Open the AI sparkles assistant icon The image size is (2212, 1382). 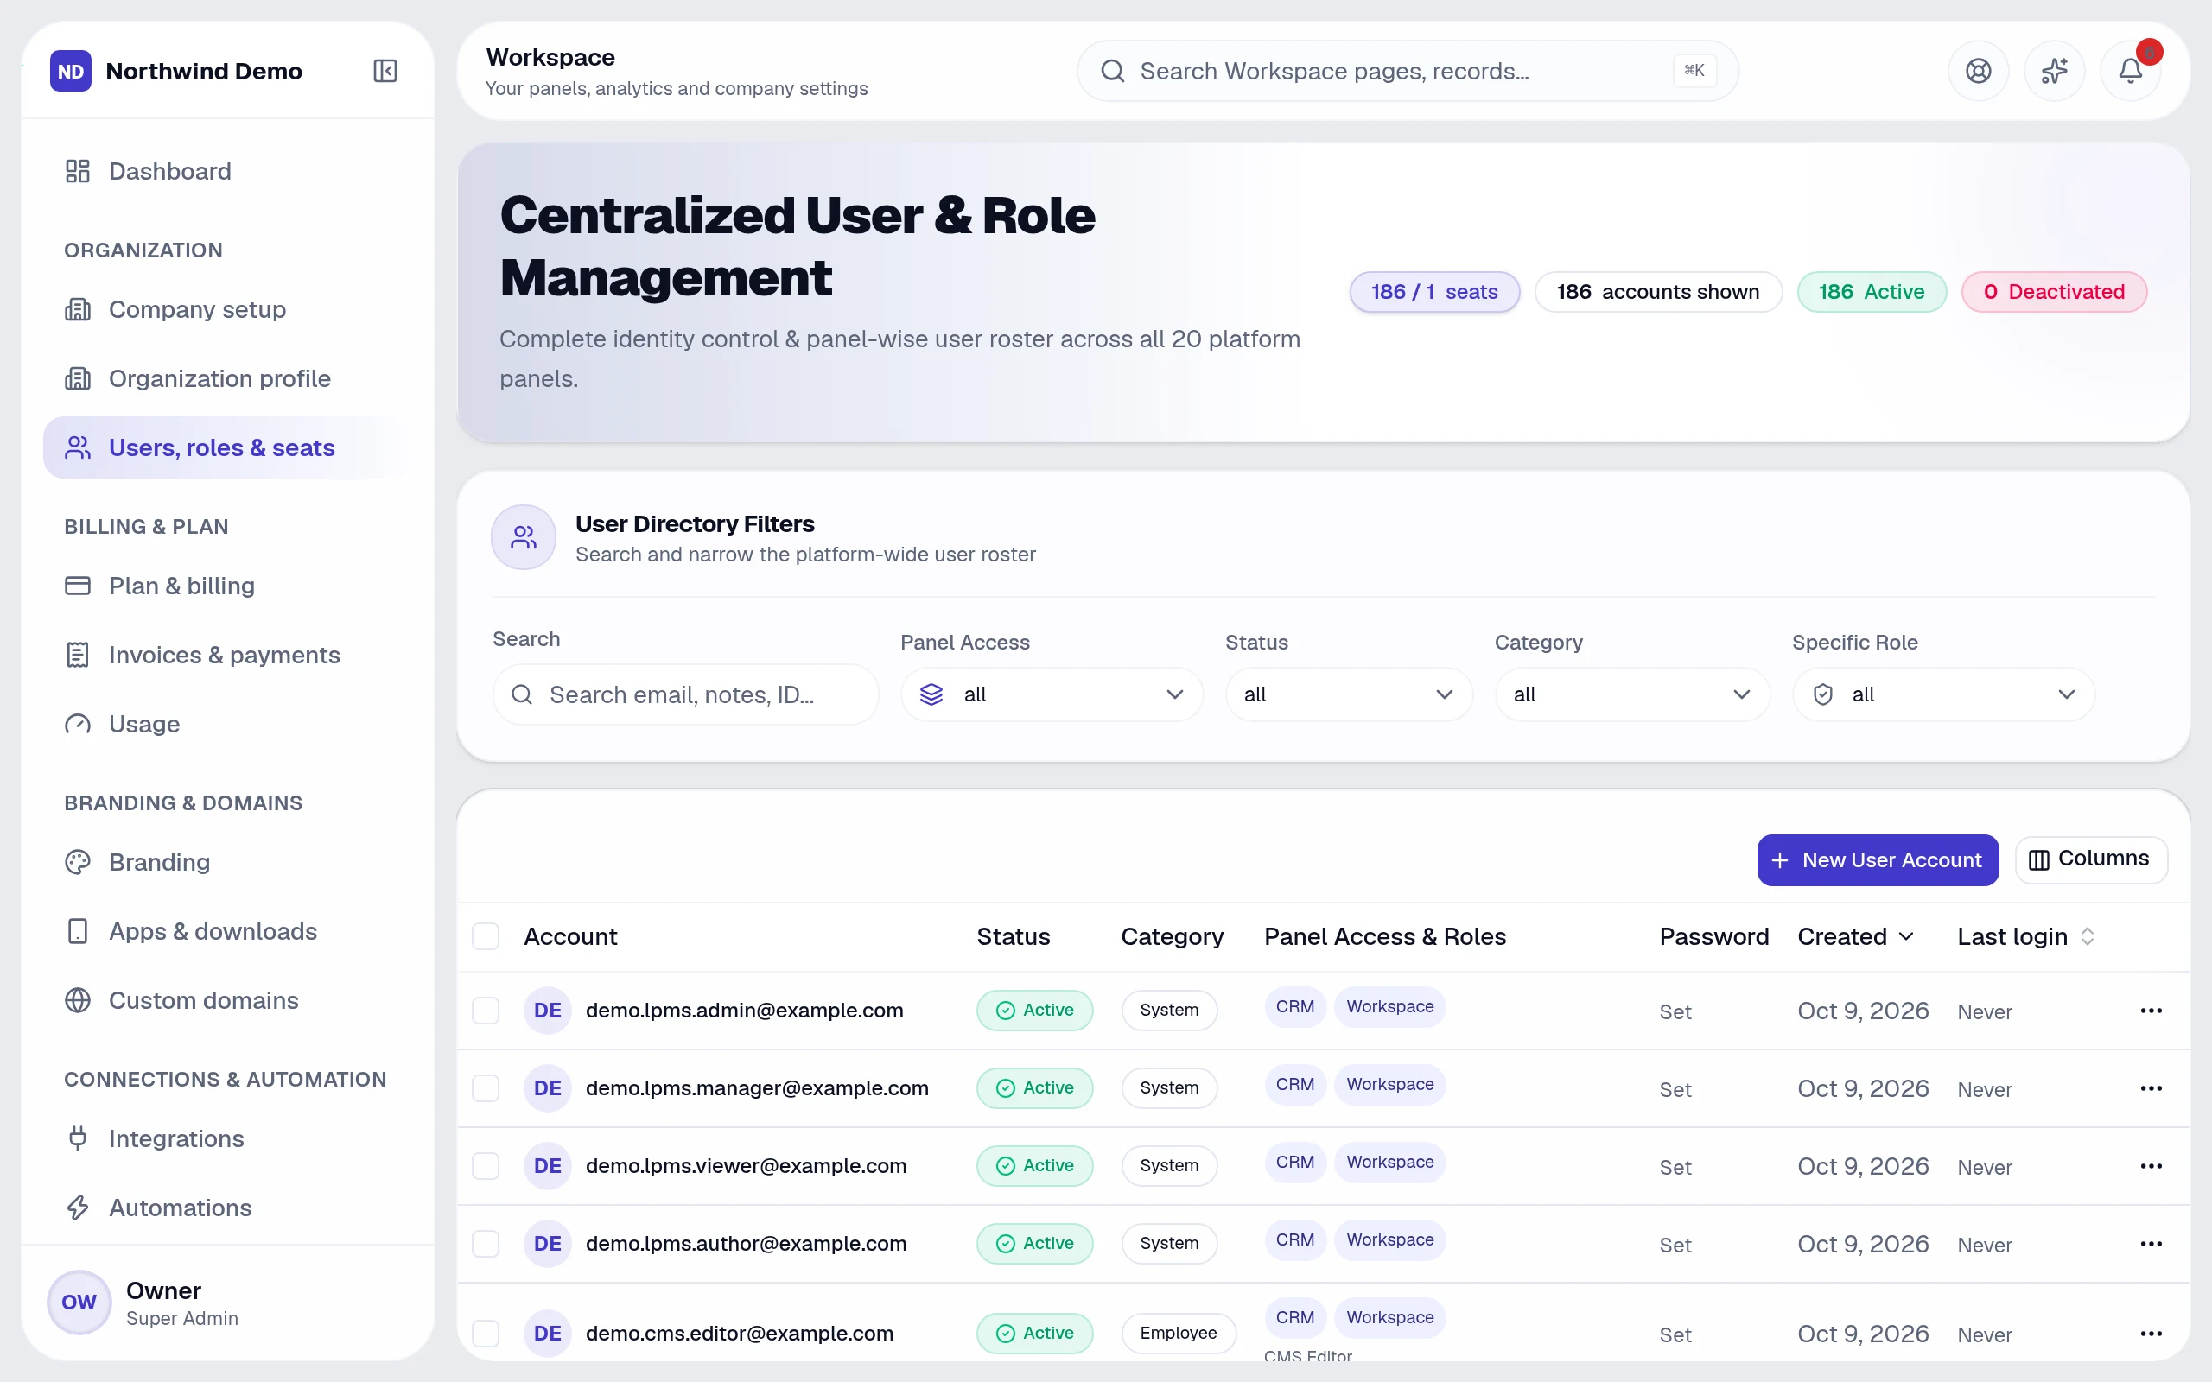tap(2054, 70)
